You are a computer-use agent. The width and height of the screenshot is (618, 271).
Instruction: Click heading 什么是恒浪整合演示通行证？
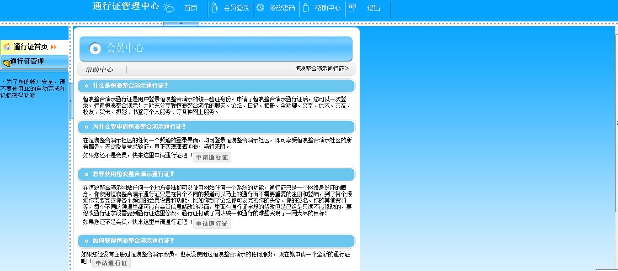[x=131, y=85]
